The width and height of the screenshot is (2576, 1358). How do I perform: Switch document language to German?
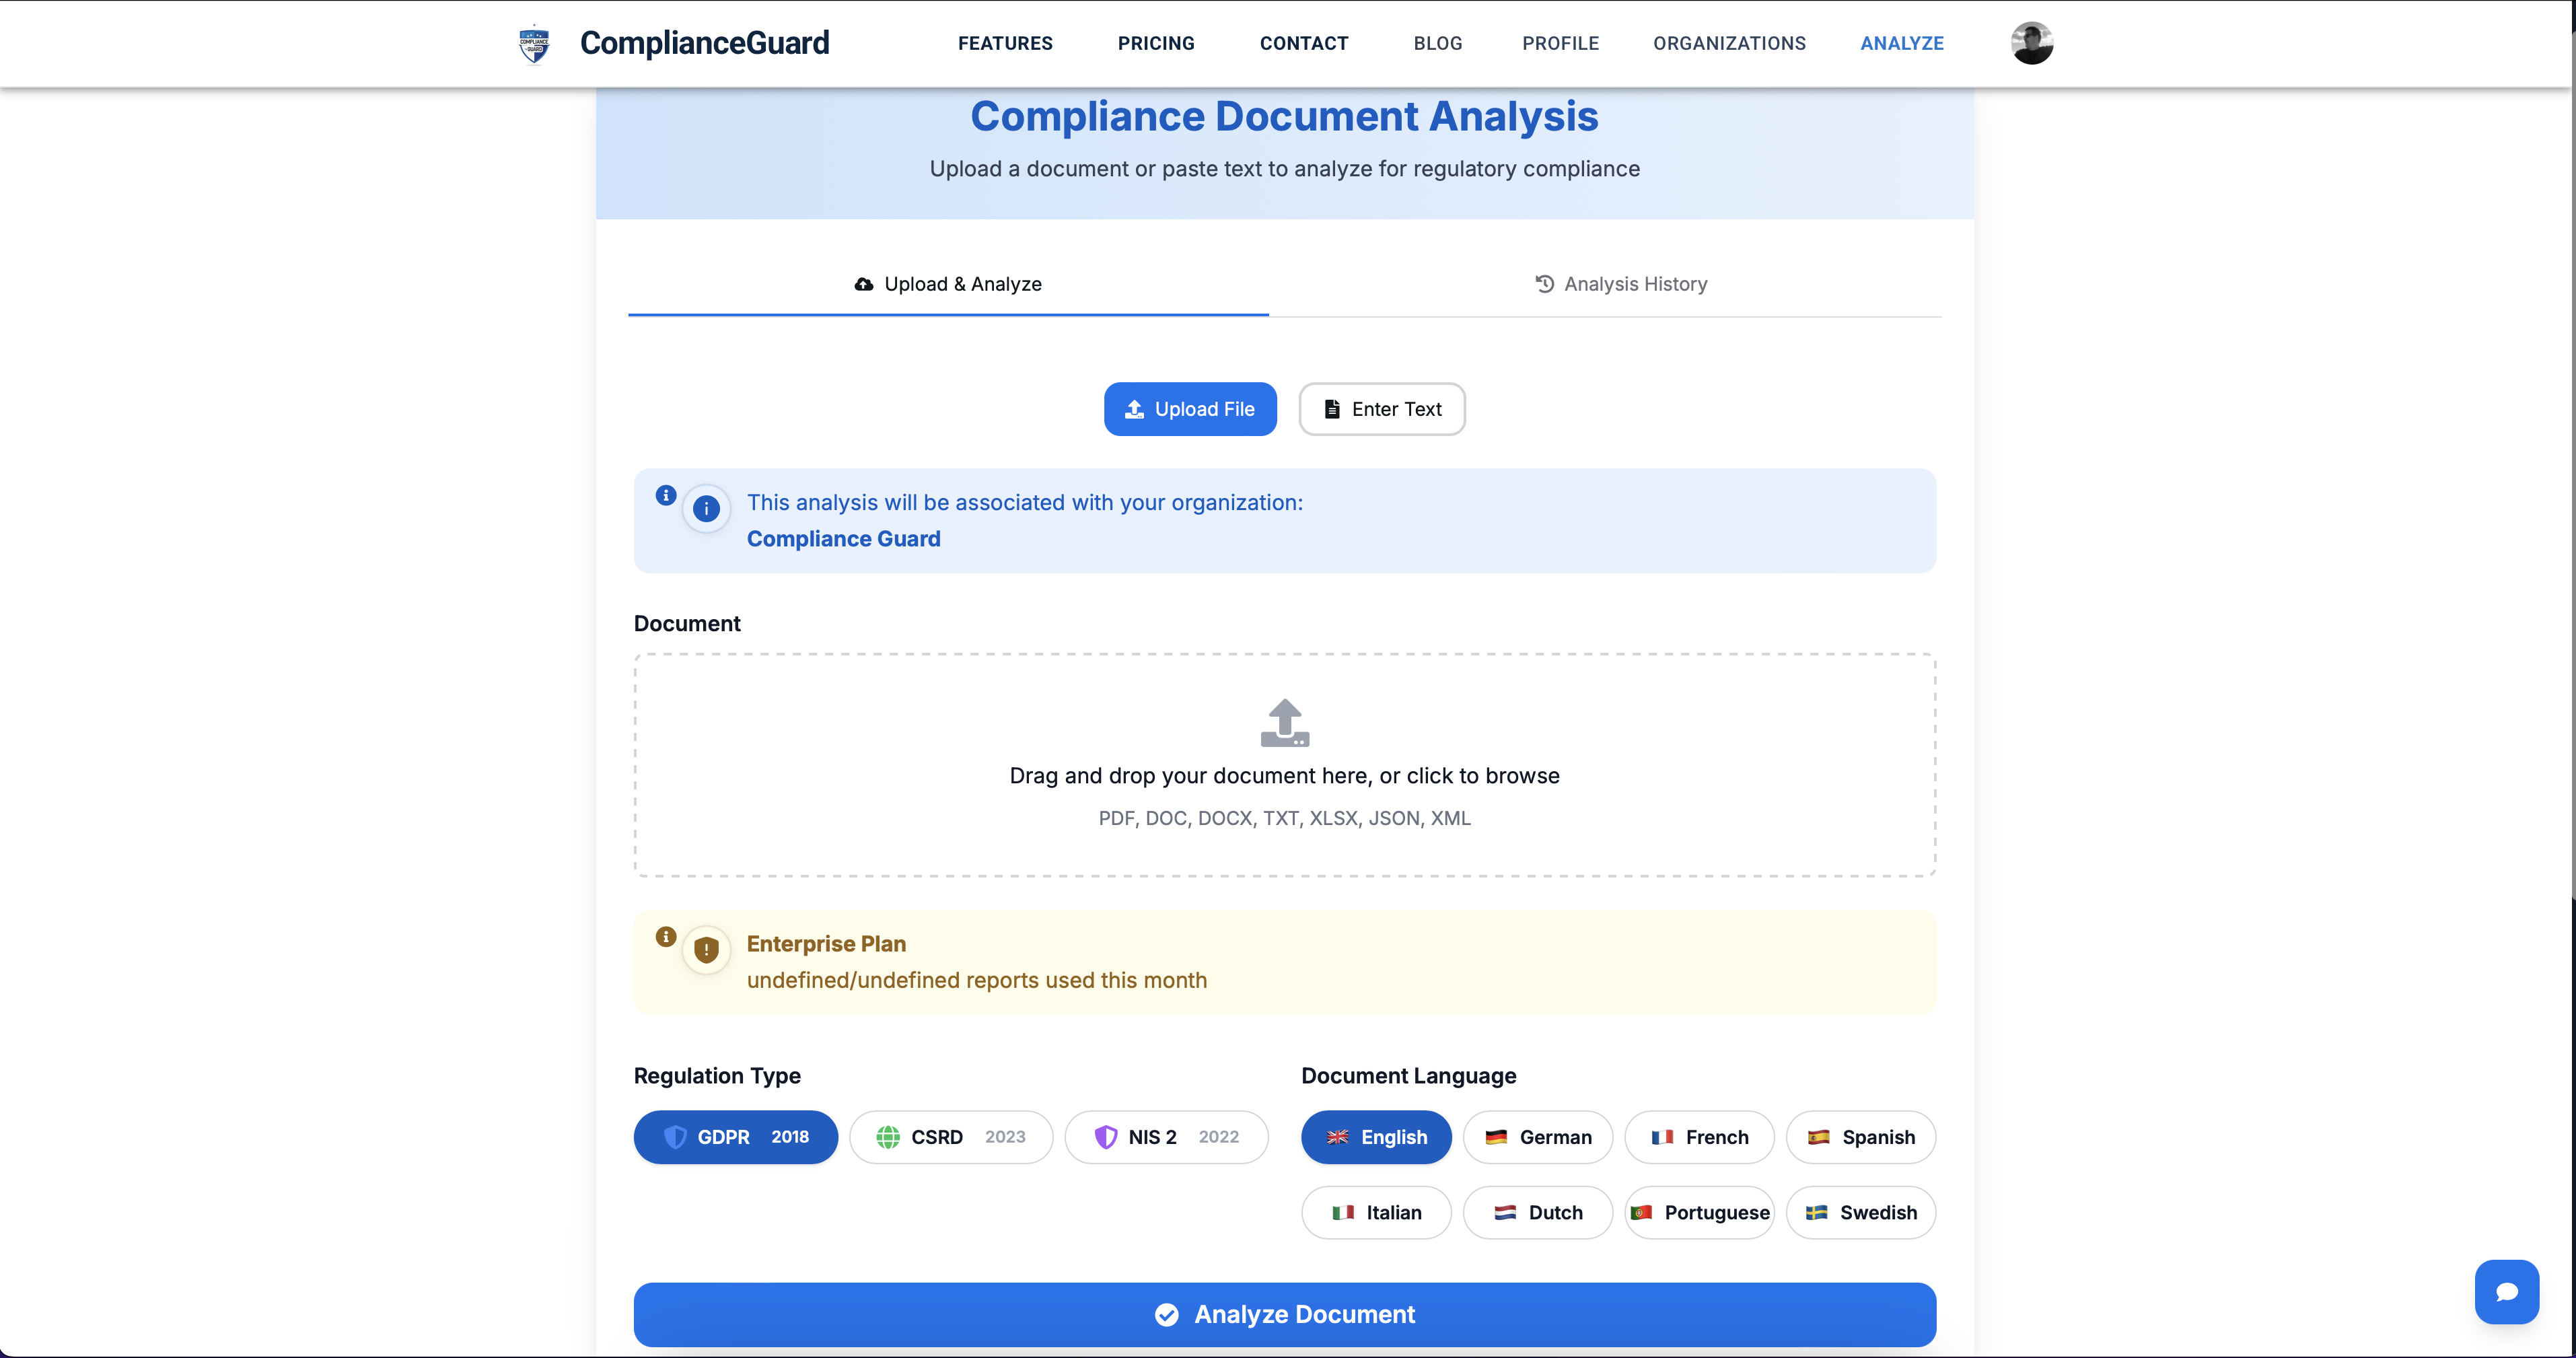coord(1537,1137)
